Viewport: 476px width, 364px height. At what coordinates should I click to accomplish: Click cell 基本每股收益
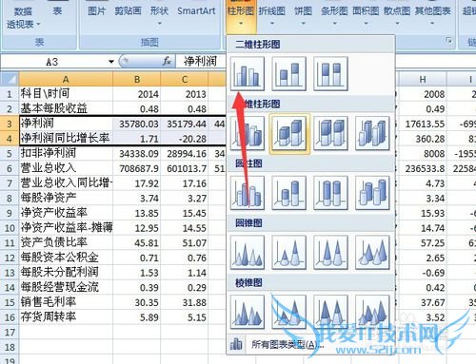(x=66, y=108)
